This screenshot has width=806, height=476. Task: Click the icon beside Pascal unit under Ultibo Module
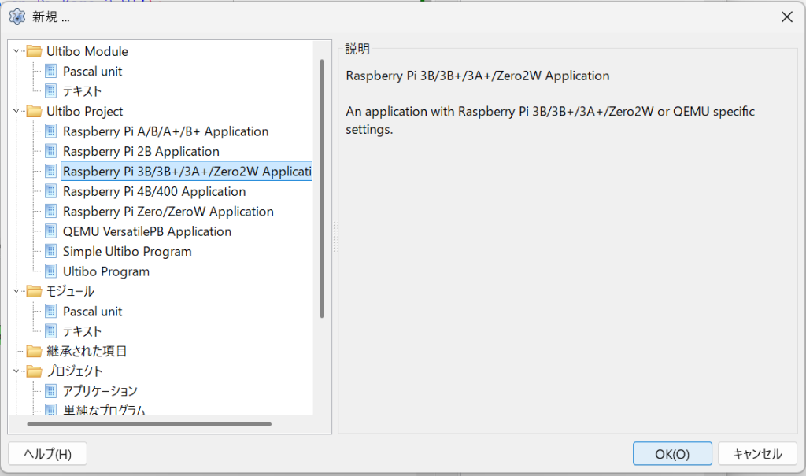[x=51, y=71]
